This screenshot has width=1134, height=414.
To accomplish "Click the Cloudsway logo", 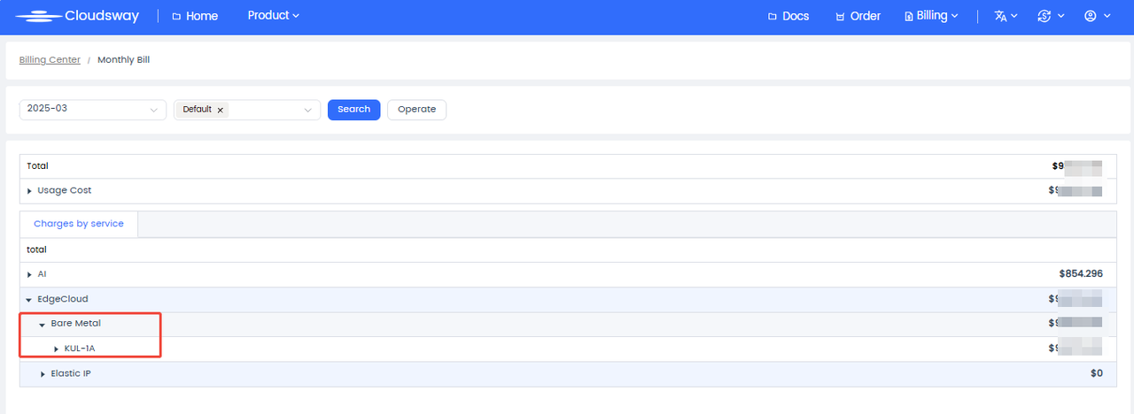I will click(x=77, y=16).
